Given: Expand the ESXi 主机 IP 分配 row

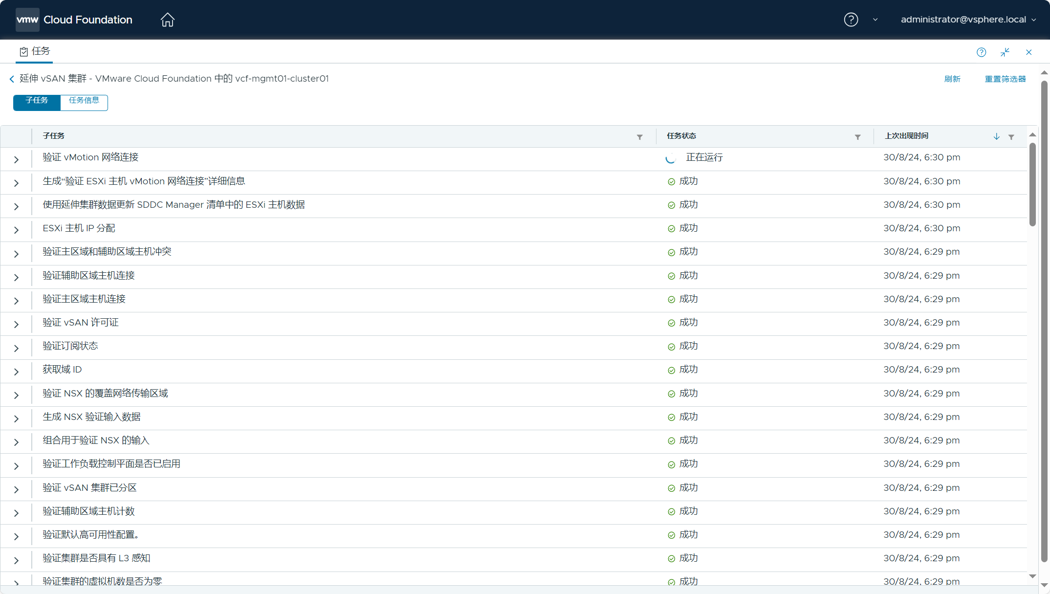Looking at the screenshot, I should point(16,230).
